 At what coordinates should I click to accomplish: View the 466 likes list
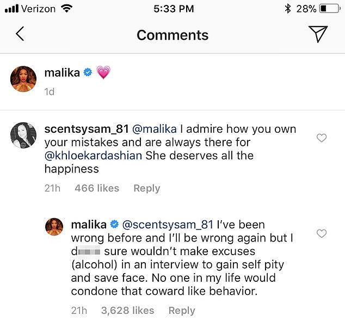pyautogui.click(x=97, y=188)
